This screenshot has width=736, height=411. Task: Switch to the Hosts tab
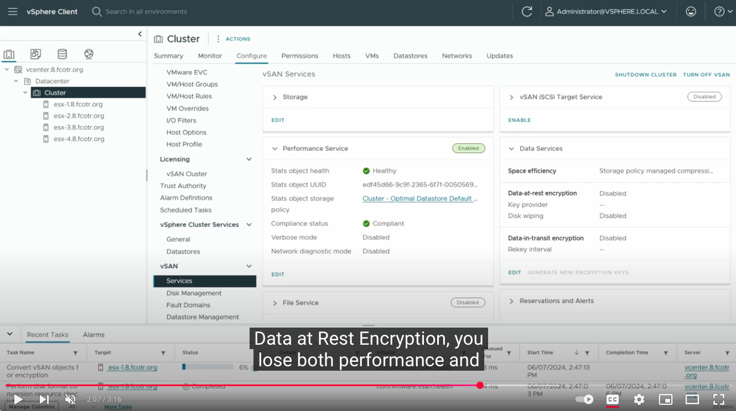point(341,56)
